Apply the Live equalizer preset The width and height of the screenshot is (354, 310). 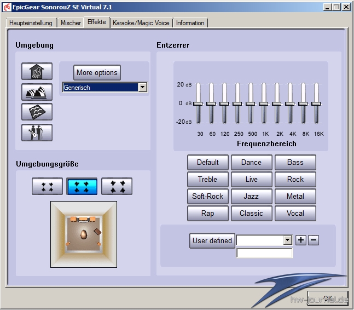coord(252,179)
